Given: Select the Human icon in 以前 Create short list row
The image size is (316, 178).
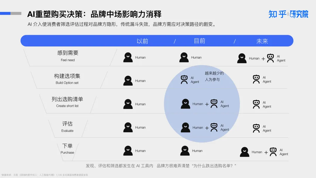Looking at the screenshot, I should (128, 104).
